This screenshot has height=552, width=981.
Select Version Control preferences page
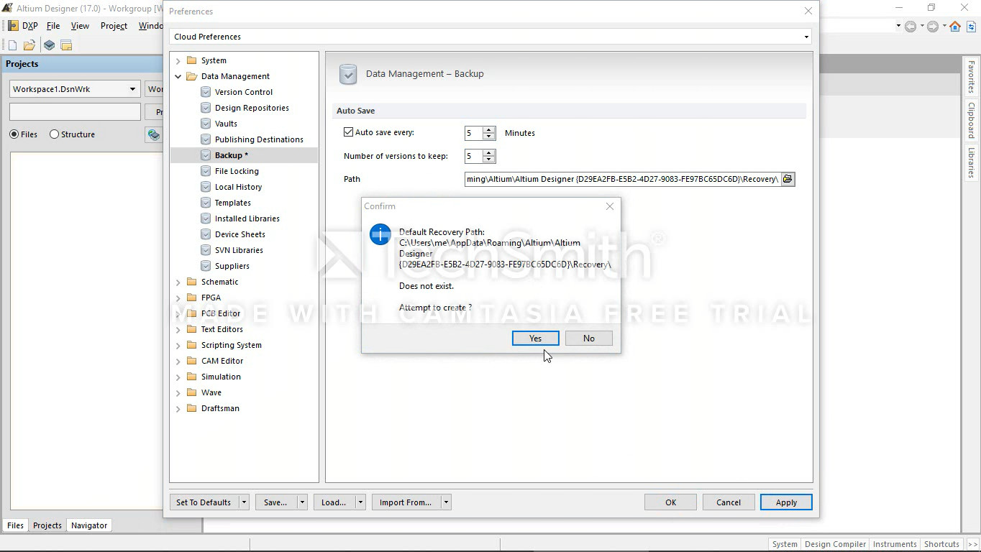coord(243,92)
